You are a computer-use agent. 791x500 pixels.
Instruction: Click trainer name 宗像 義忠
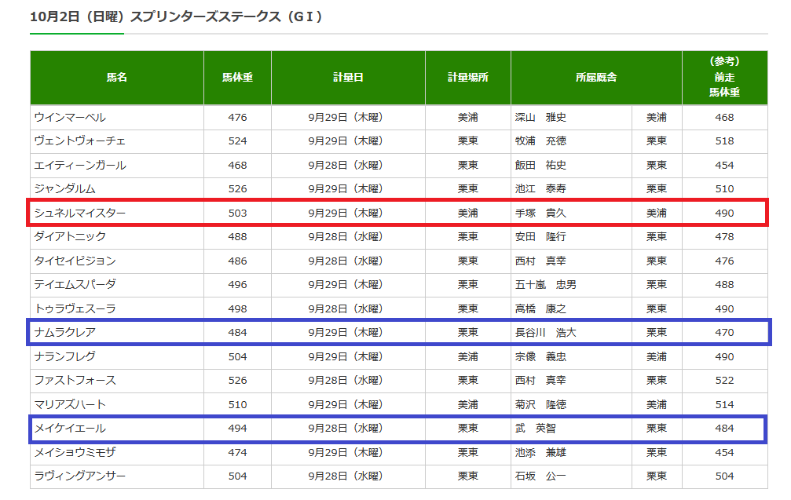pos(540,357)
